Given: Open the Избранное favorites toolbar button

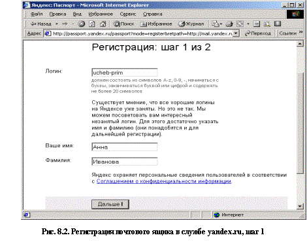Looking at the screenshot, I should tap(156, 24).
